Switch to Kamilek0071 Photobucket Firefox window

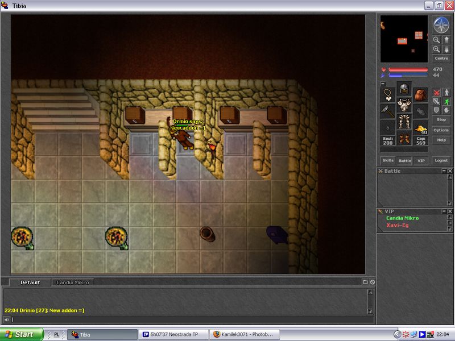pyautogui.click(x=245, y=334)
